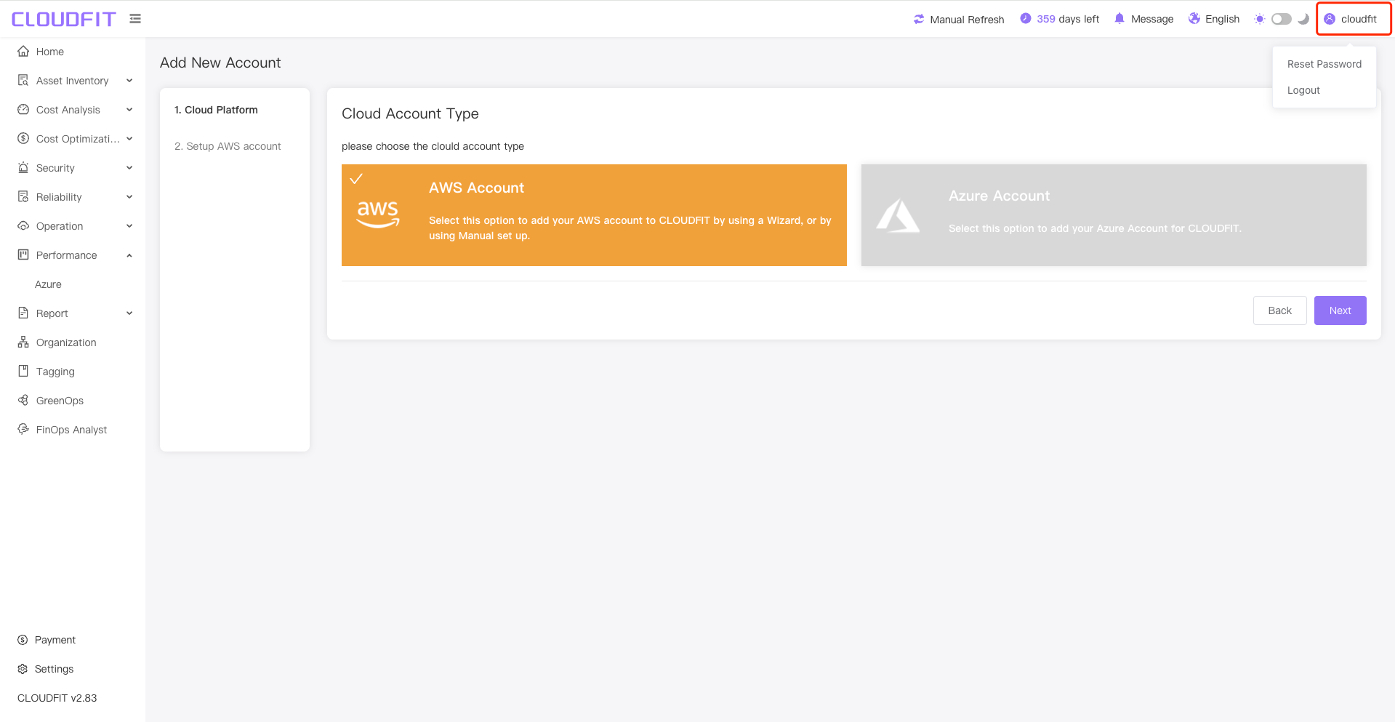Screen dimensions: 1395x722
Task: Click the Home house icon
Action: (x=23, y=52)
